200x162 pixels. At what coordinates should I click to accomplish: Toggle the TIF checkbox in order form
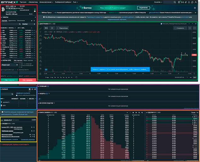pos(20,67)
